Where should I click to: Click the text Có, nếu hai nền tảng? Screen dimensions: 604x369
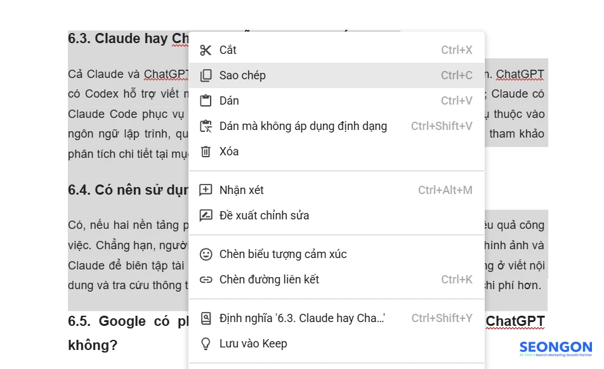[x=128, y=225]
